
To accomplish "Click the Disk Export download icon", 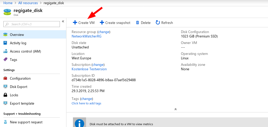I will (5, 87).
